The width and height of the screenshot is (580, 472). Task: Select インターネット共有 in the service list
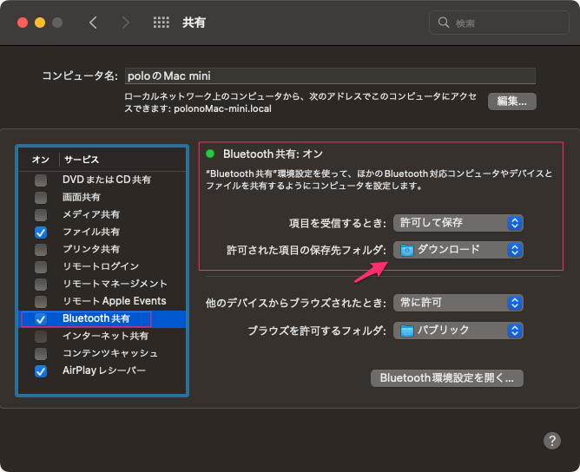pyautogui.click(x=105, y=336)
